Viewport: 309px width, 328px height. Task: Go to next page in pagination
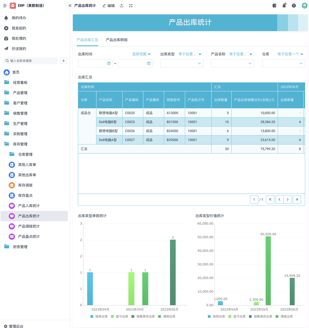(x=288, y=199)
